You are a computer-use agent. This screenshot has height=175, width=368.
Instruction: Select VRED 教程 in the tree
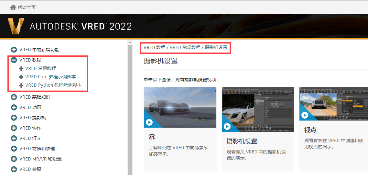tap(30, 60)
